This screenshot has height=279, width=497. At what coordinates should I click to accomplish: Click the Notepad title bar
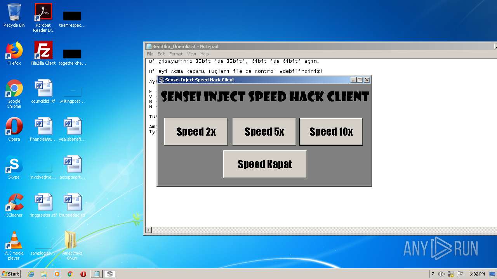click(x=321, y=46)
